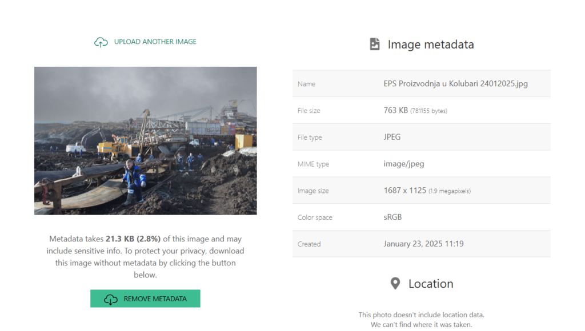Screen dimensions: 585x331
Task: Click the image/jpeg MIME type value
Action: [403, 164]
